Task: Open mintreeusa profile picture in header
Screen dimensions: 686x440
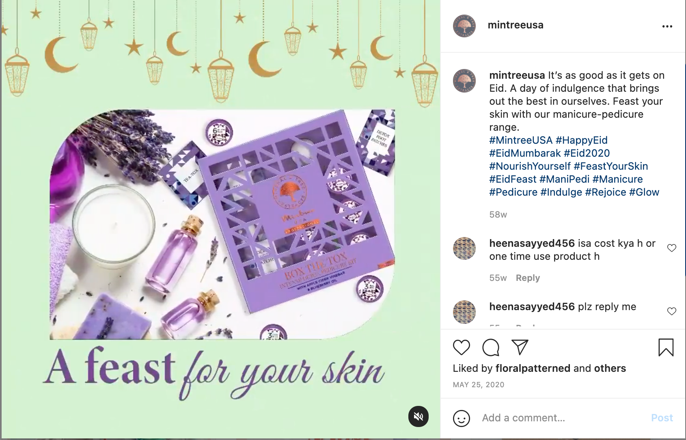Action: [464, 26]
